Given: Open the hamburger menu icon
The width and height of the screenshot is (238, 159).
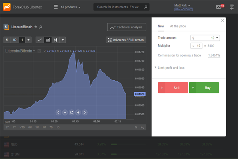Looking at the screenshot, I should pyautogui.click(x=56, y=7).
